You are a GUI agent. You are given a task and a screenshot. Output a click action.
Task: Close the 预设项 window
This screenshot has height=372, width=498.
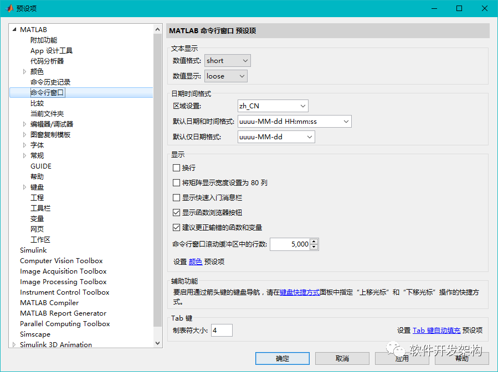coord(485,8)
